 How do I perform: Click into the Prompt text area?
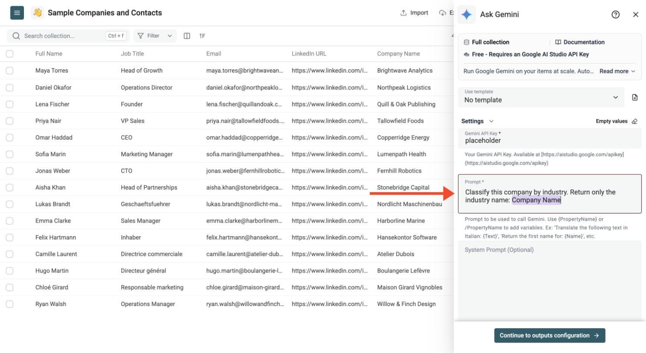click(x=550, y=194)
